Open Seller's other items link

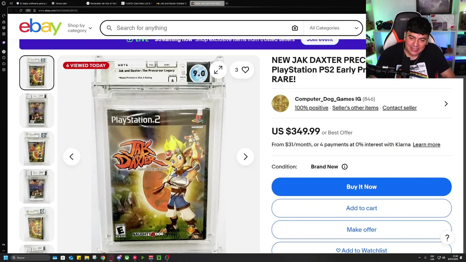pos(355,108)
